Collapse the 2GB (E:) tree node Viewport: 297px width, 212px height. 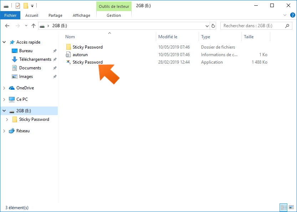pyautogui.click(x=4, y=111)
